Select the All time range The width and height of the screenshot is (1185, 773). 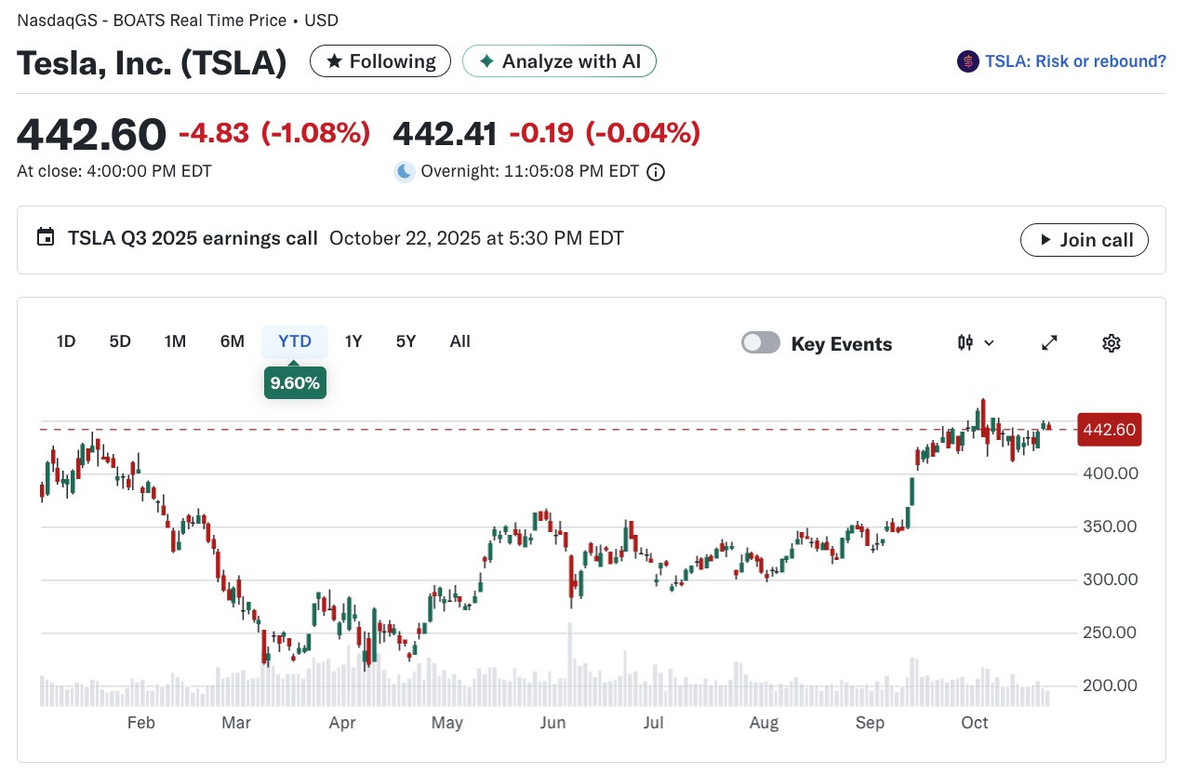(459, 341)
